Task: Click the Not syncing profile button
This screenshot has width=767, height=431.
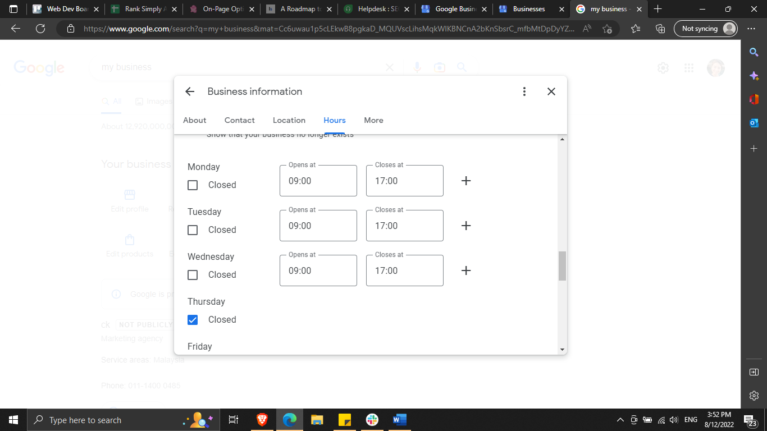Action: tap(705, 29)
